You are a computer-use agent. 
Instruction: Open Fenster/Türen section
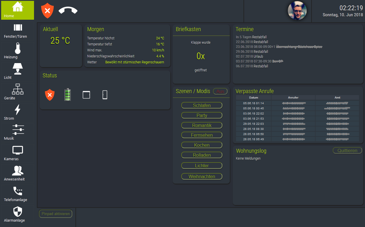pos(17,31)
